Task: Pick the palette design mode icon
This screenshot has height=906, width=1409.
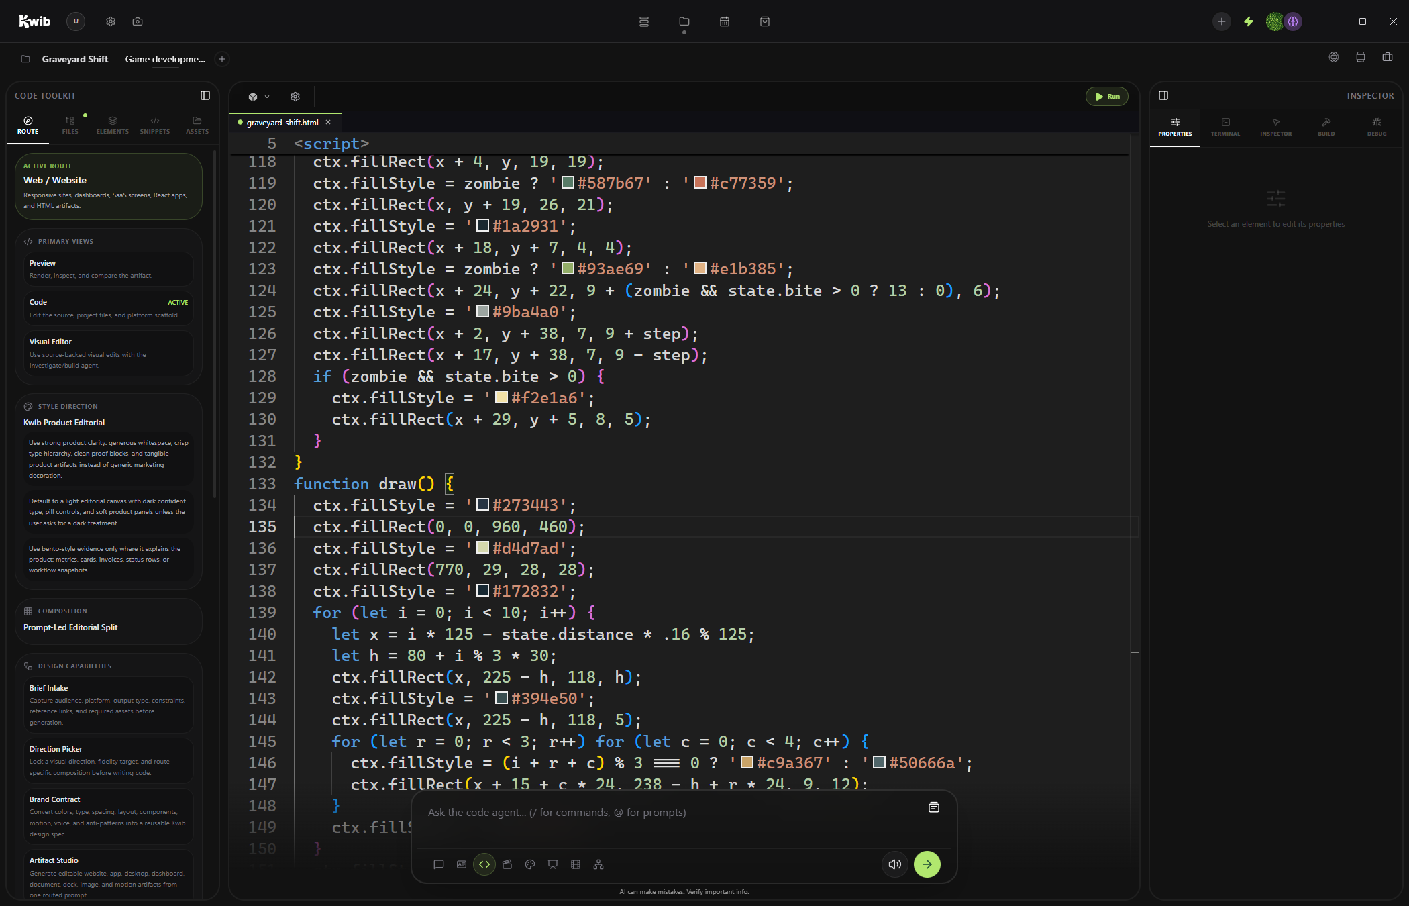Action: coord(530,864)
